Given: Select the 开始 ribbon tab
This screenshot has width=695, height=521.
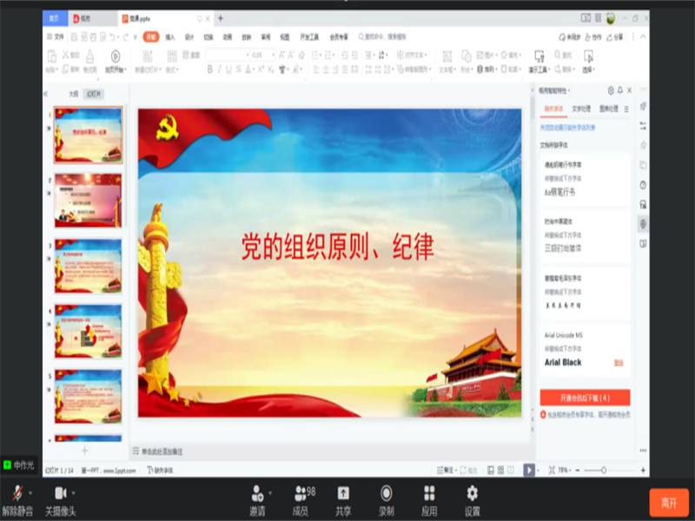Looking at the screenshot, I should tap(150, 37).
